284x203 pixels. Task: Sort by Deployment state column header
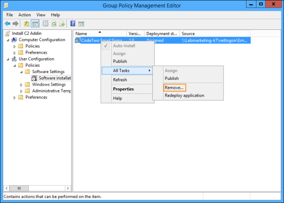[162, 34]
